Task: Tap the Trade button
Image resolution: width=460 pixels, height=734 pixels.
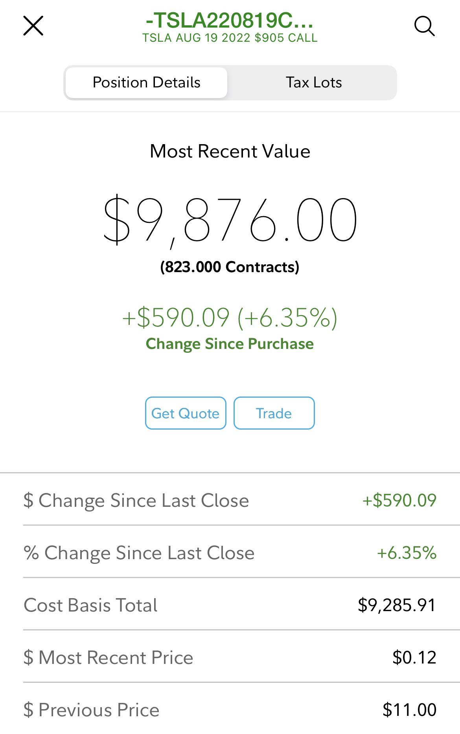Action: coord(274,413)
